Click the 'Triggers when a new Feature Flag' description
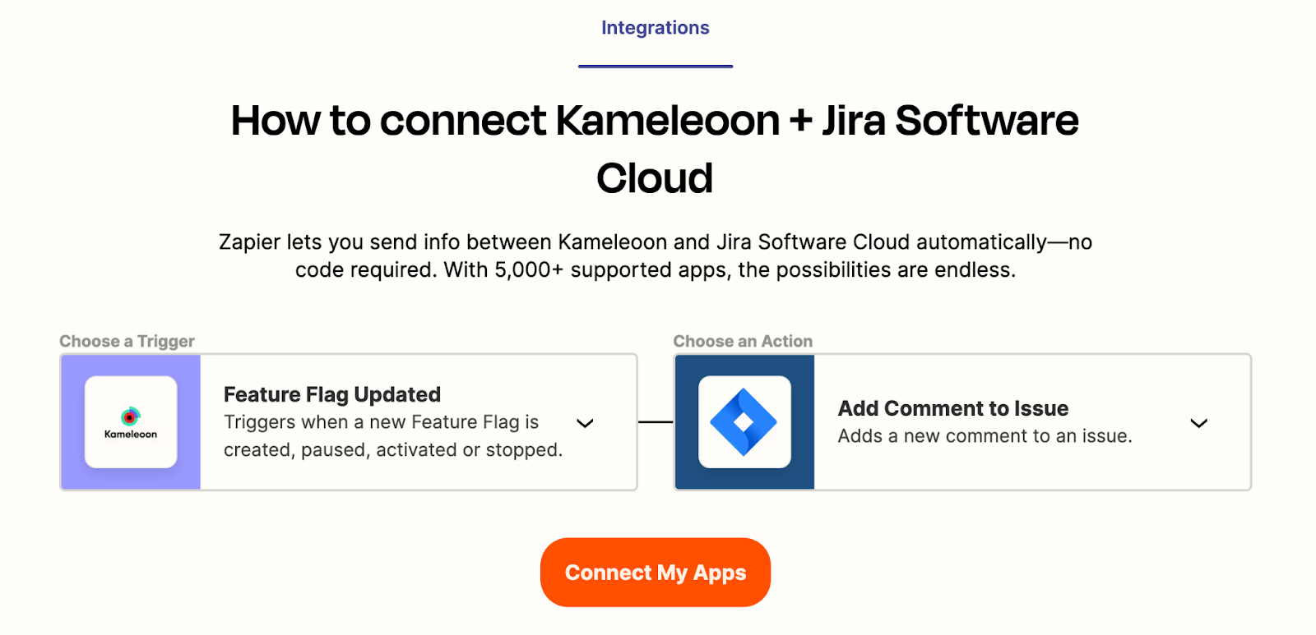The width and height of the screenshot is (1316, 635). 393,436
